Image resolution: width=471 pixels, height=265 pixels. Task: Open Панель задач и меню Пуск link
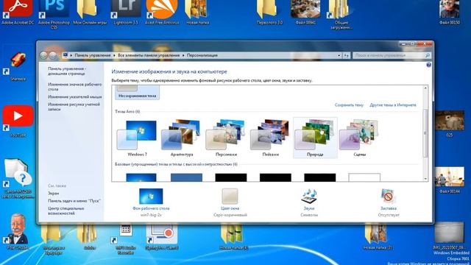74,201
